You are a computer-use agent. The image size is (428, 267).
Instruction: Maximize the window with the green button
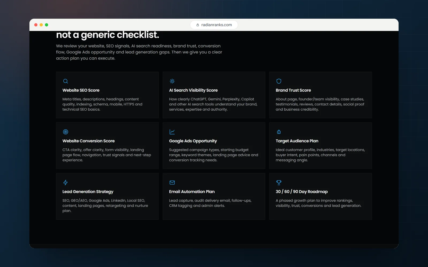coord(47,25)
